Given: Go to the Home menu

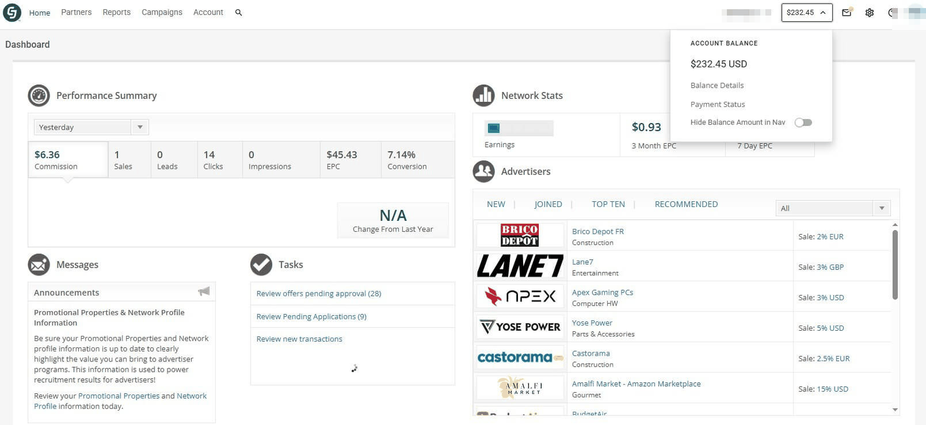Looking at the screenshot, I should [39, 13].
